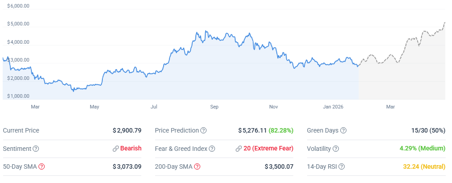Click the chain link icon beside Bearish
452x183 pixels.
(x=115, y=149)
